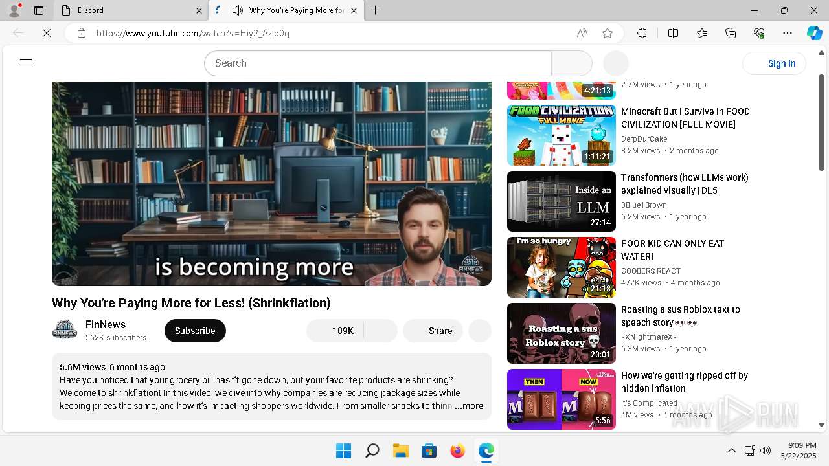Close the YouTube video tab
This screenshot has width=829, height=466.
pyautogui.click(x=354, y=10)
